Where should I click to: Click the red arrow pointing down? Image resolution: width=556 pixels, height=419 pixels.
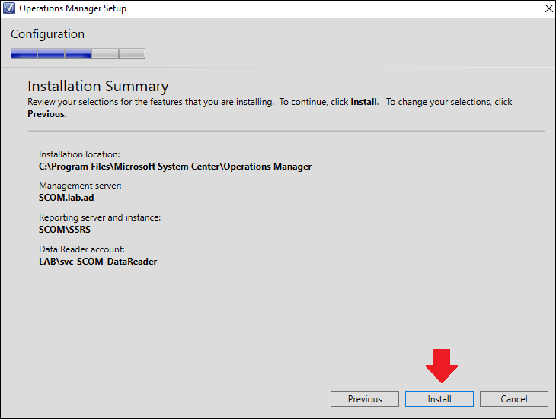442,366
